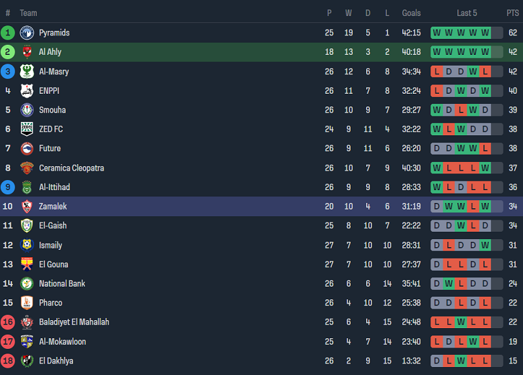Open the Ismaily team page
Screen dimensions: 523x375
(x=50, y=245)
